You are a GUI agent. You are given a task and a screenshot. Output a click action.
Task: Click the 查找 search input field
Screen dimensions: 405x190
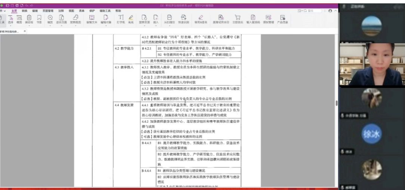[x=310, y=11]
